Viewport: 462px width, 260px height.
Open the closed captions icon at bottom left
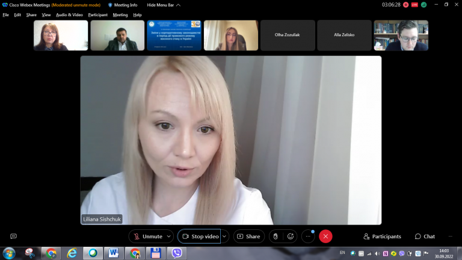click(x=14, y=236)
